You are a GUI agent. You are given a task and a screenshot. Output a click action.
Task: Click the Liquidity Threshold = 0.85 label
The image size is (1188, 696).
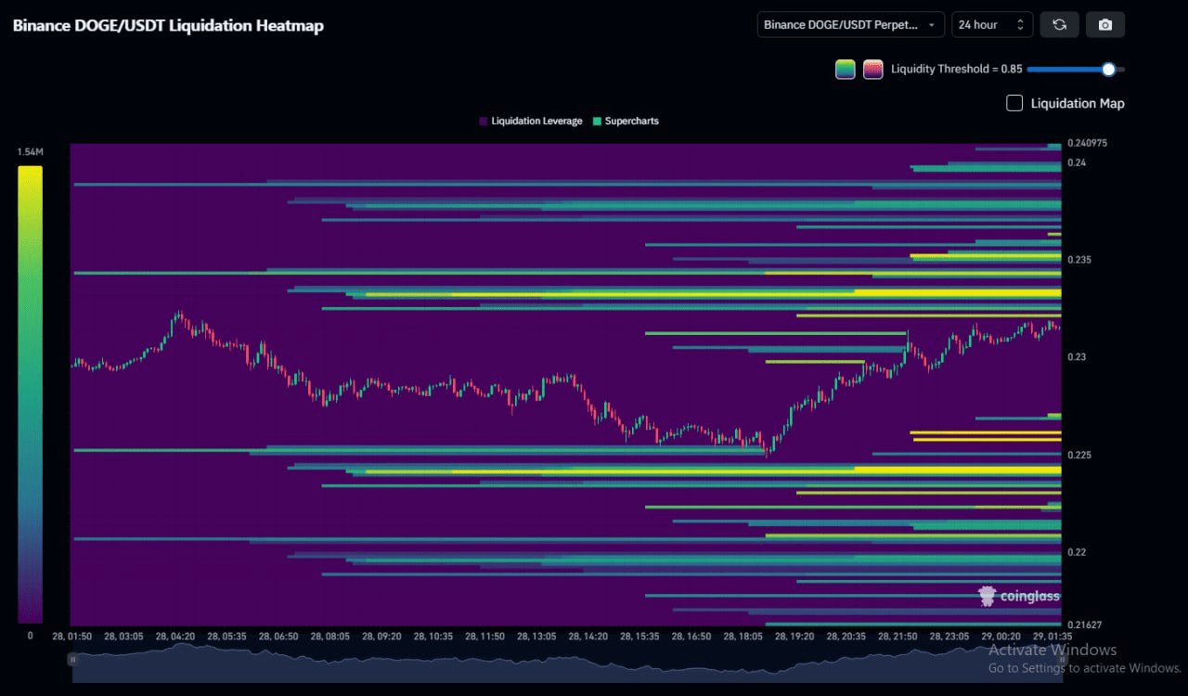[x=956, y=70]
